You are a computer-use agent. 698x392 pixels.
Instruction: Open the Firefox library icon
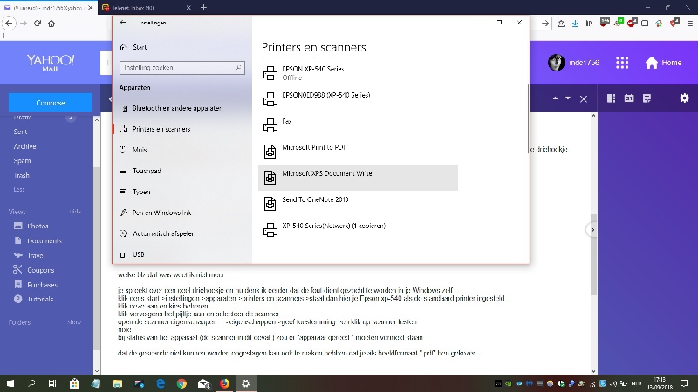[x=590, y=24]
